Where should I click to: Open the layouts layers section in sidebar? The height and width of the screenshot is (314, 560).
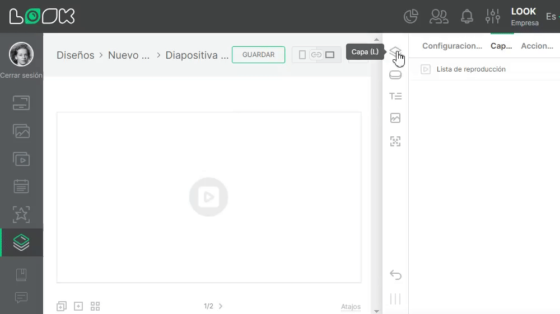click(21, 242)
